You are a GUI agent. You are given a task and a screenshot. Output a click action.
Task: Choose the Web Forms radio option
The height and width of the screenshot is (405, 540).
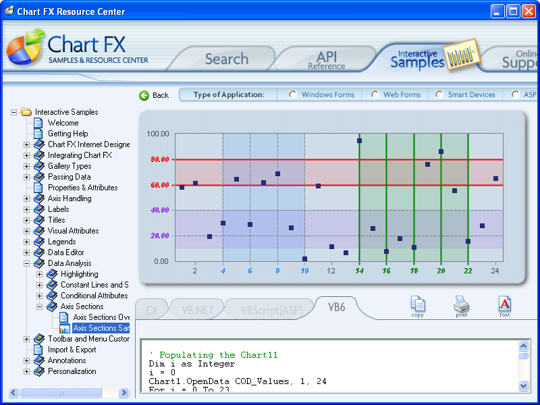pos(375,94)
